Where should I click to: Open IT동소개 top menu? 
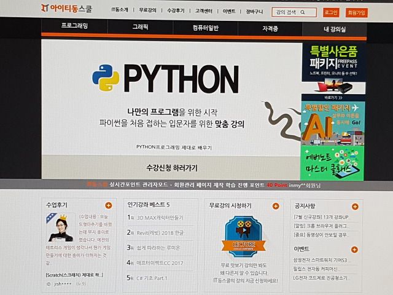tap(120, 10)
